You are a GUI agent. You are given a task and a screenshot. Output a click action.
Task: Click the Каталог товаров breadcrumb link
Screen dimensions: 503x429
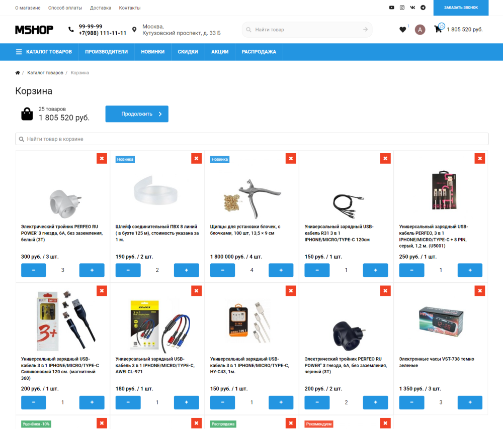click(45, 73)
